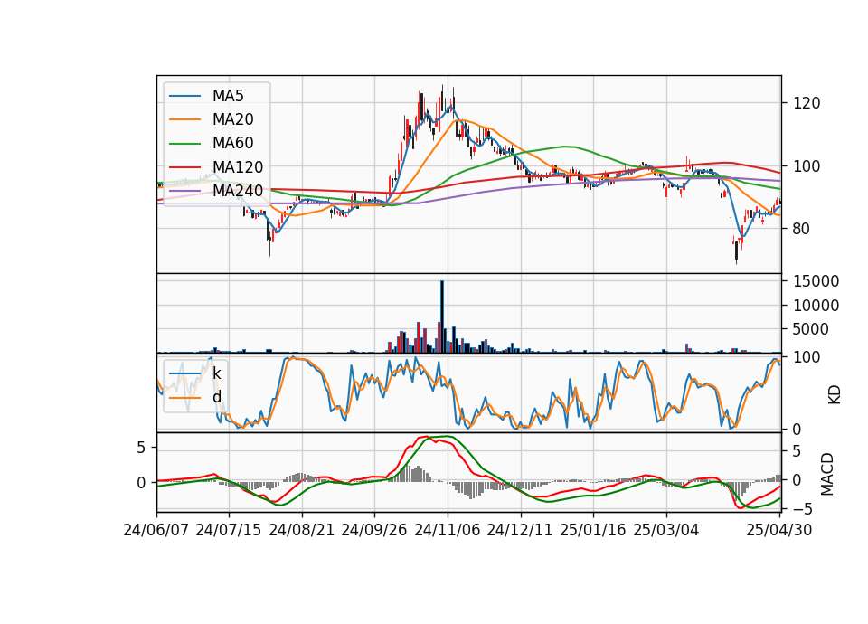Click the 25/03/04 date tick label
The height and width of the screenshot is (624, 868).
(666, 531)
